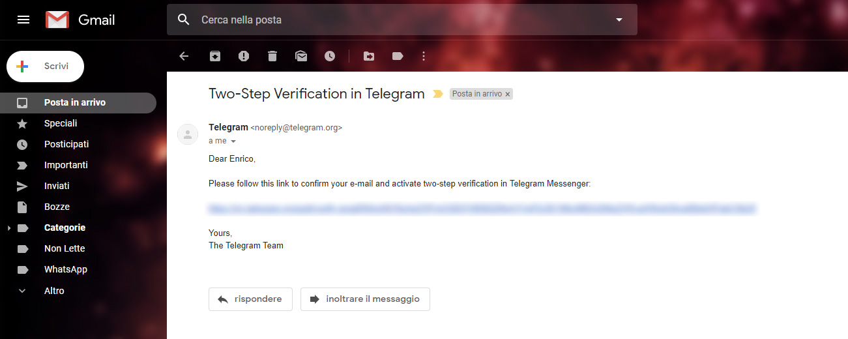Go back to inbox with arrow icon

tap(184, 56)
